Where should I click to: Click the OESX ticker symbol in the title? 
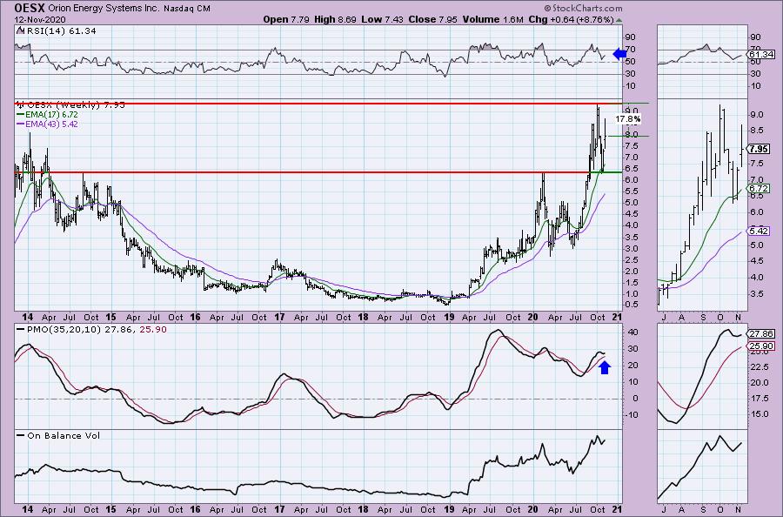(x=30, y=8)
